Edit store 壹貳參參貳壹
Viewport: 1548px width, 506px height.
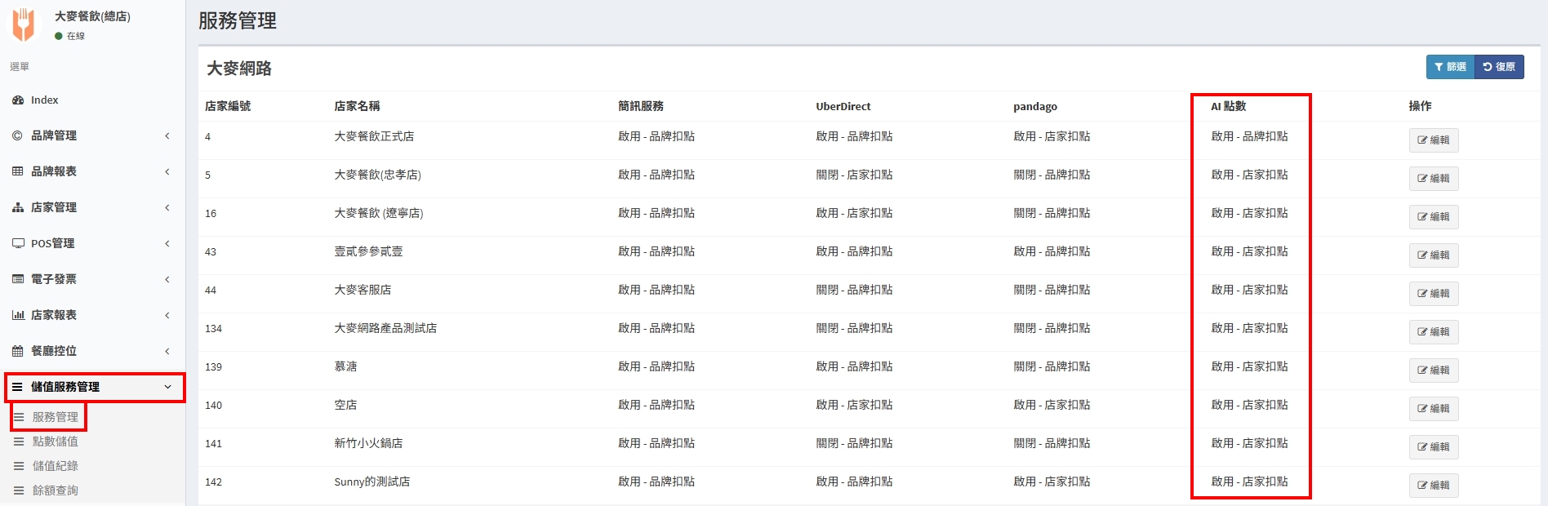[x=1434, y=255]
